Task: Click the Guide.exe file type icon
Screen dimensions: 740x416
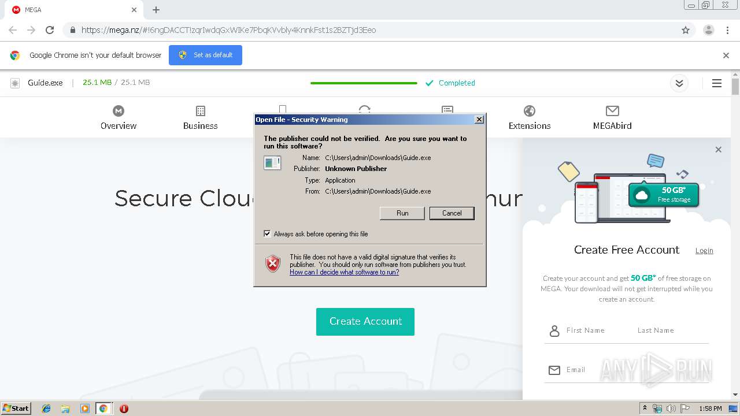Action: (15, 83)
